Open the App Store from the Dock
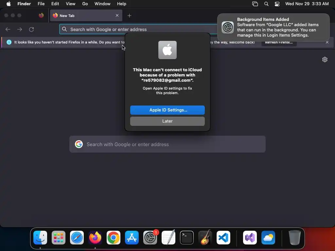 132,238
